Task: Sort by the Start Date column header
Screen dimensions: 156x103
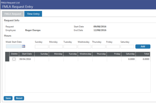Action: (x=27, y=54)
